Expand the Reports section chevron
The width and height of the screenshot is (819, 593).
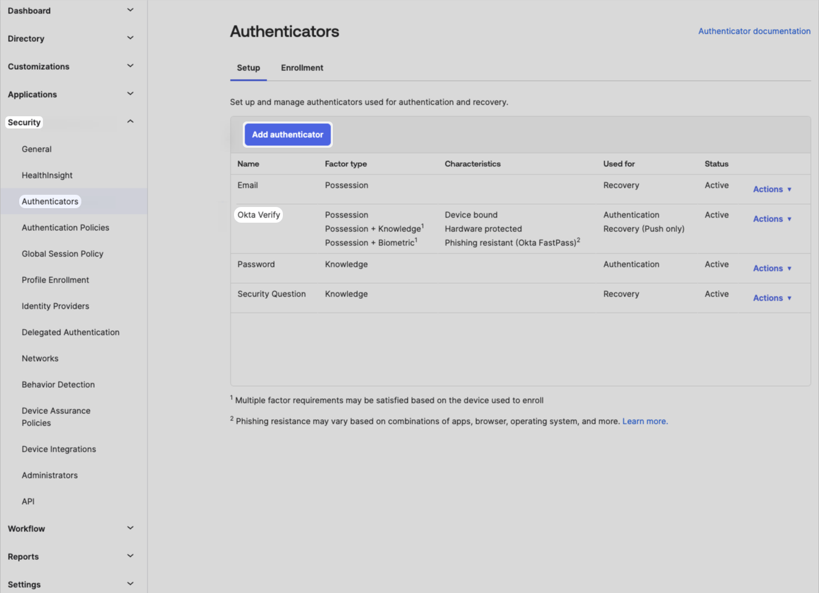click(x=130, y=556)
